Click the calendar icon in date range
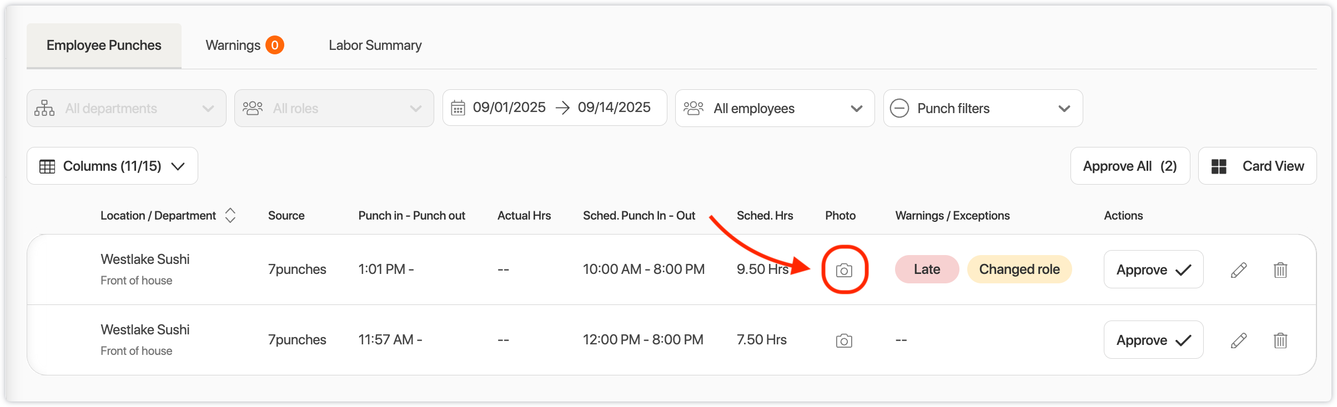This screenshot has width=1337, height=407. 458,108
